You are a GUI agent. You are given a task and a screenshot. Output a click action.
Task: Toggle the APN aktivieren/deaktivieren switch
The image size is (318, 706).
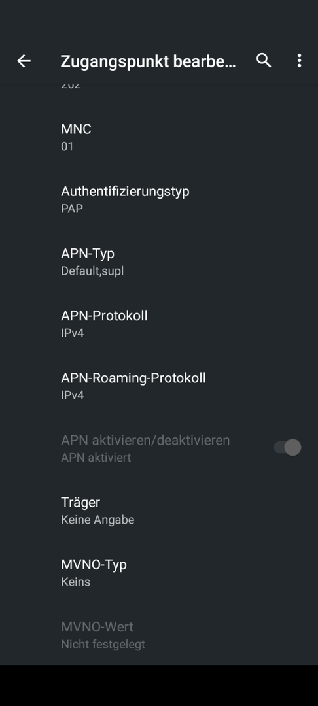(287, 448)
